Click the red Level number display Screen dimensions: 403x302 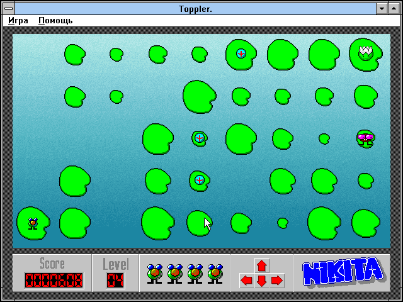coord(115,280)
